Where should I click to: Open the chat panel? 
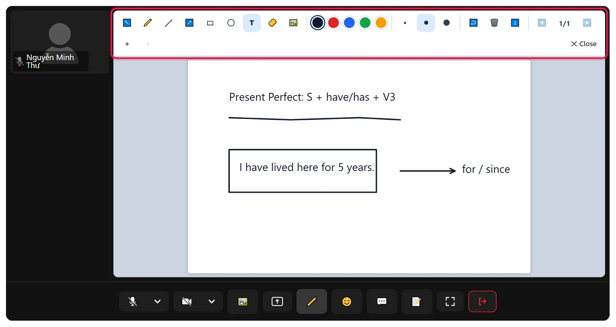tap(382, 301)
